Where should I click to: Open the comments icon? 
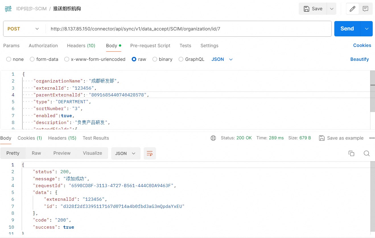366,9
